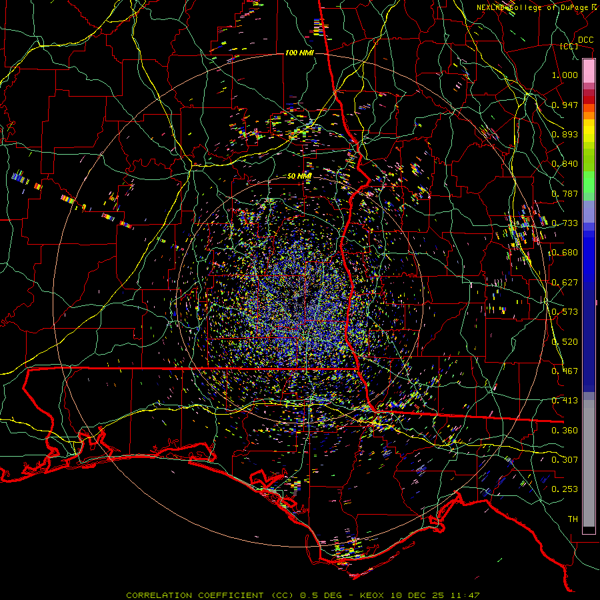Screen dimensions: 600x600
Task: Click the 100 NMI range ring label
Action: click(x=299, y=53)
